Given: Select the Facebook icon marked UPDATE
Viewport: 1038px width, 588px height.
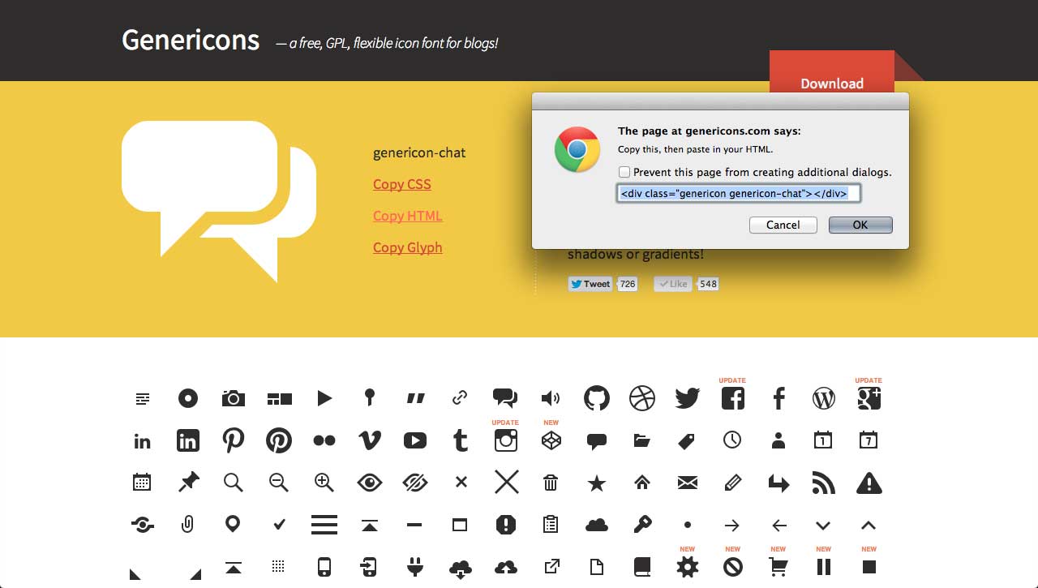Looking at the screenshot, I should click(732, 398).
